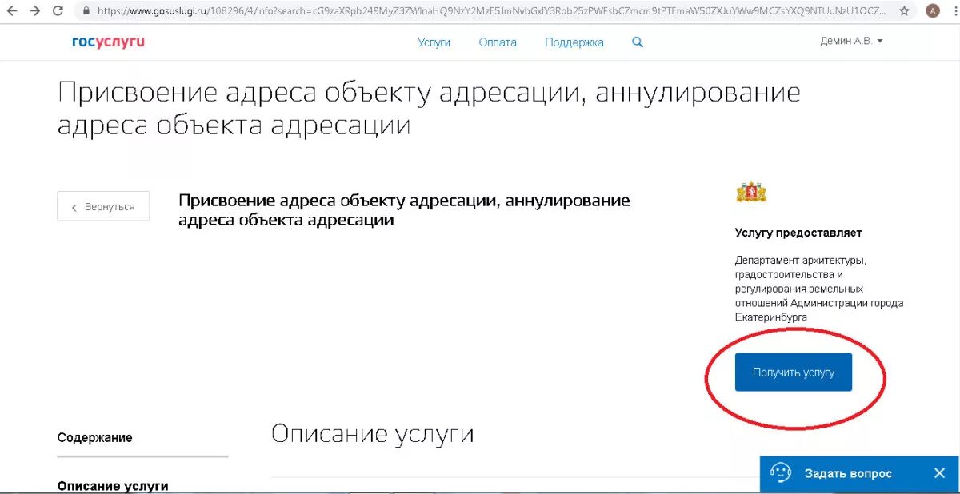Click the site search magnifier icon

(638, 42)
